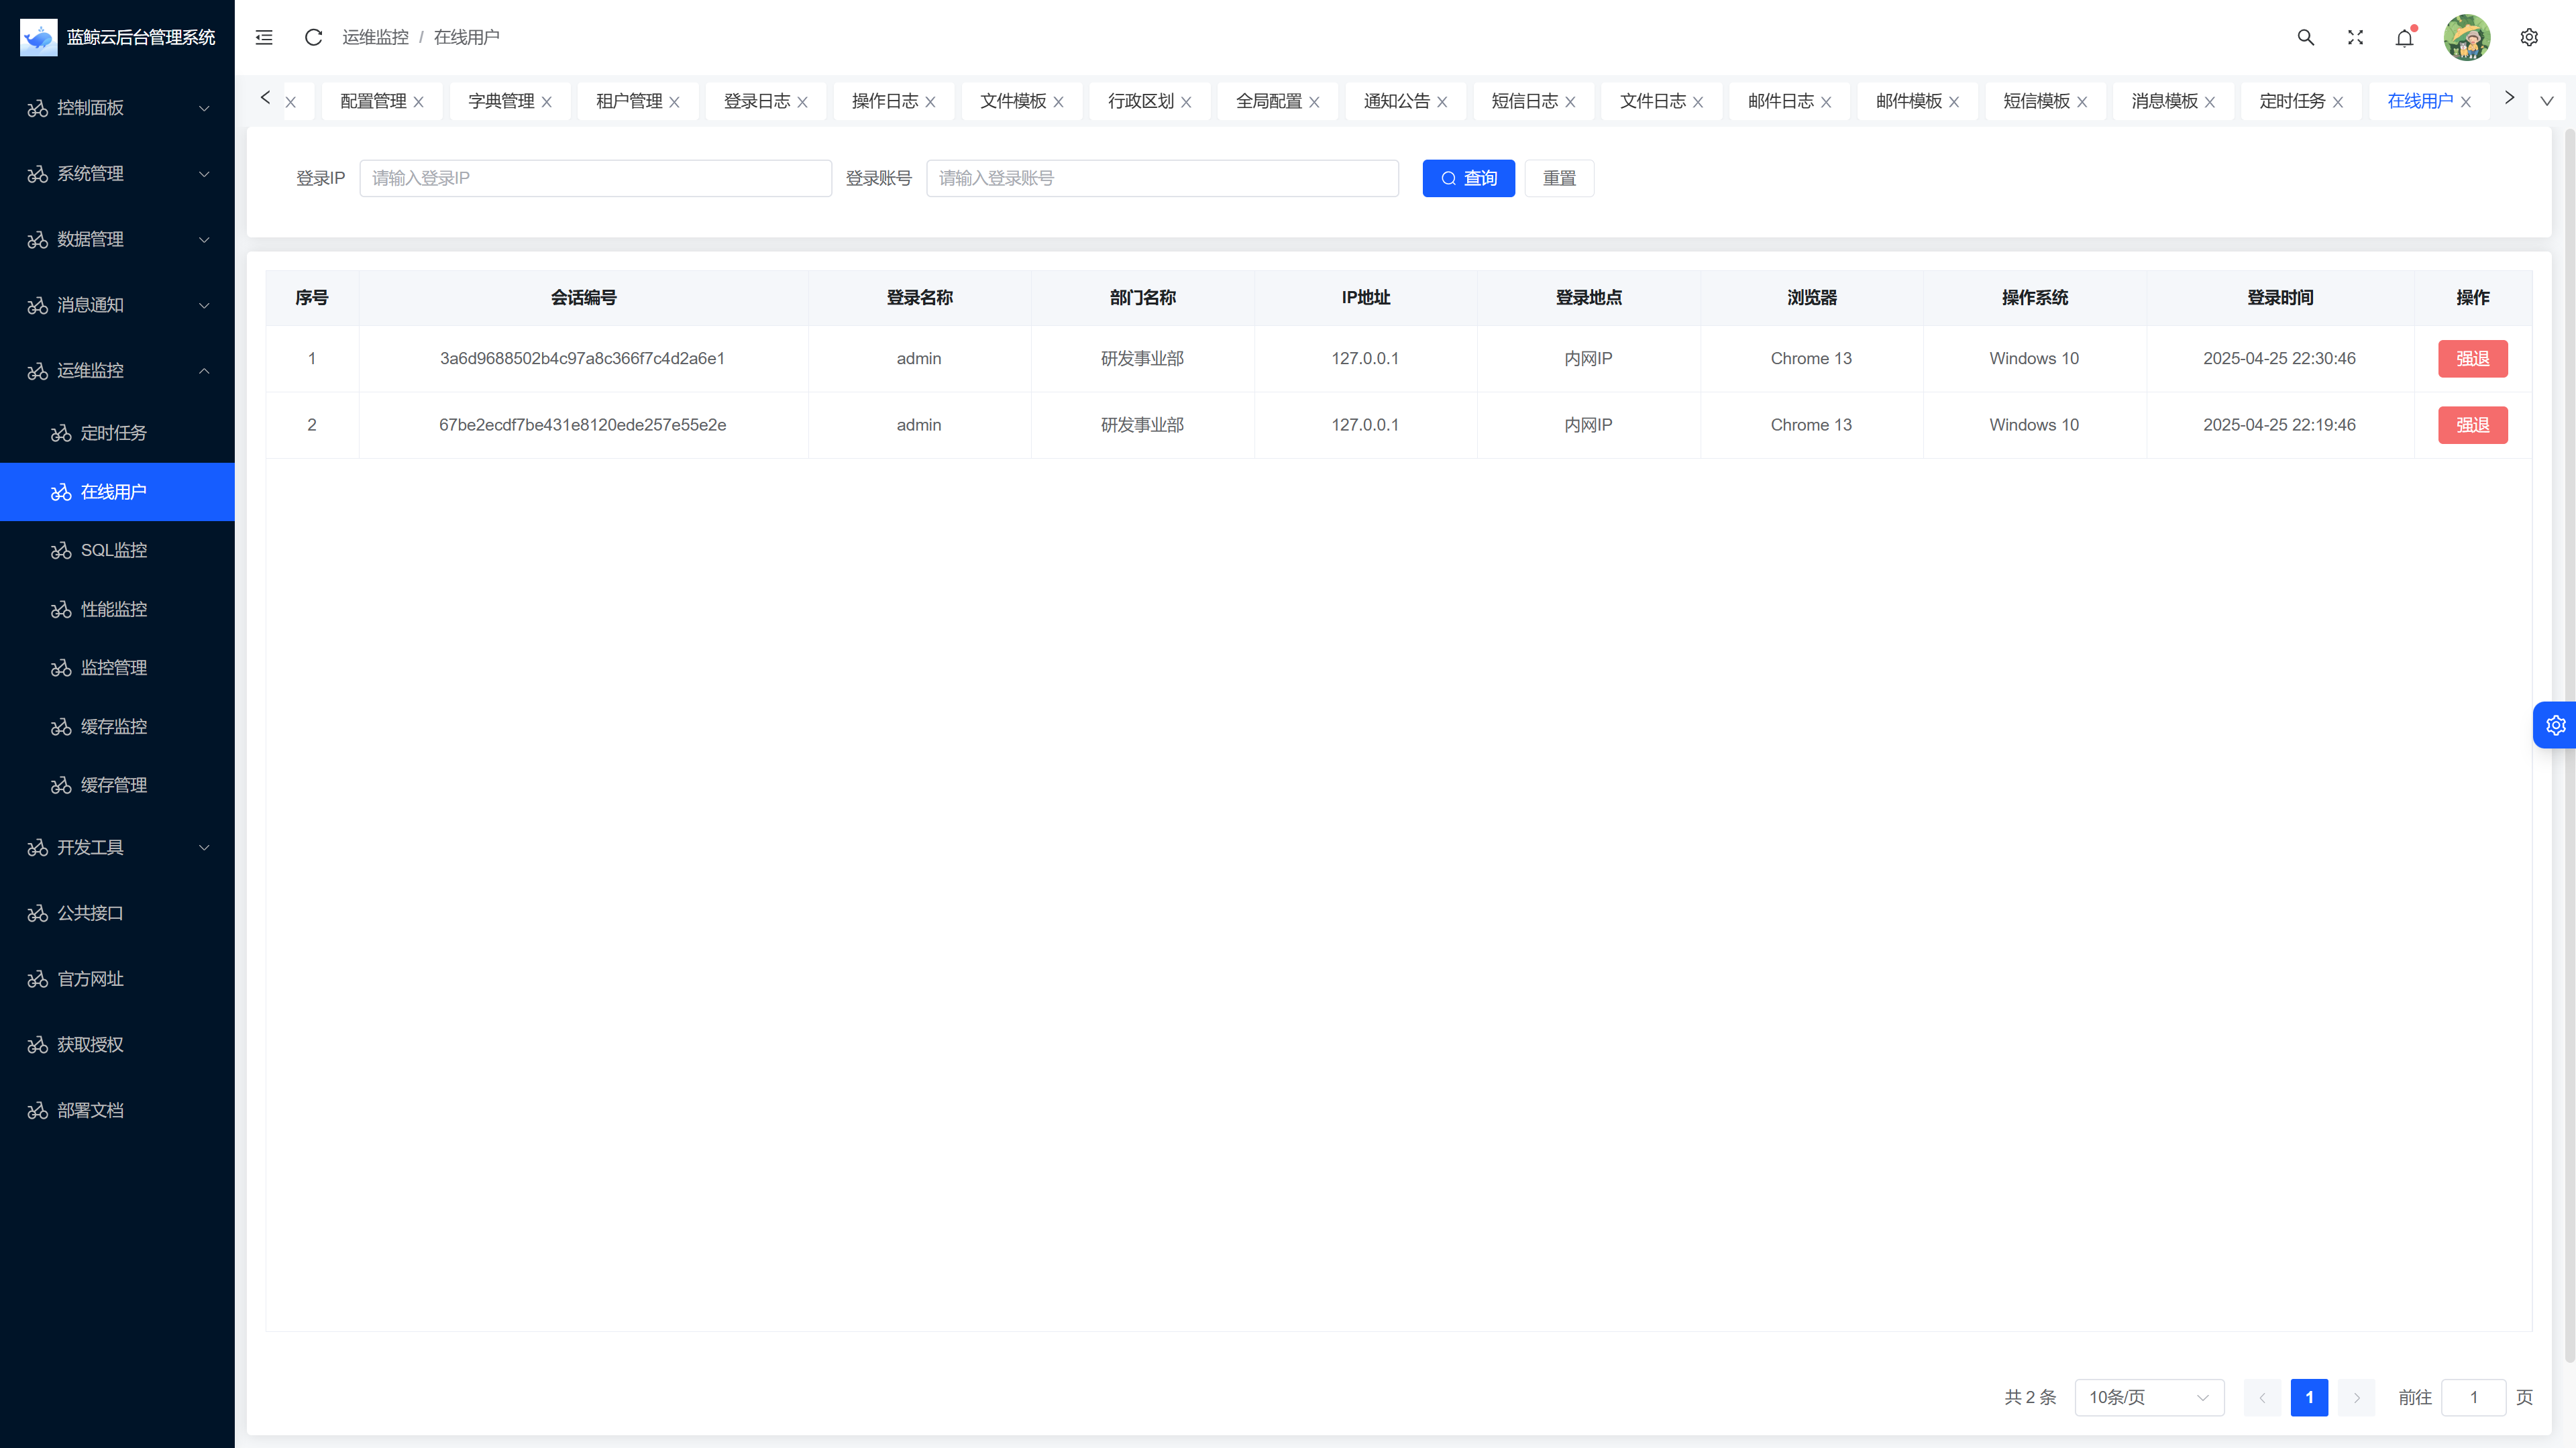
Task: Open 公共接口 in the sidebar
Action: [x=117, y=913]
